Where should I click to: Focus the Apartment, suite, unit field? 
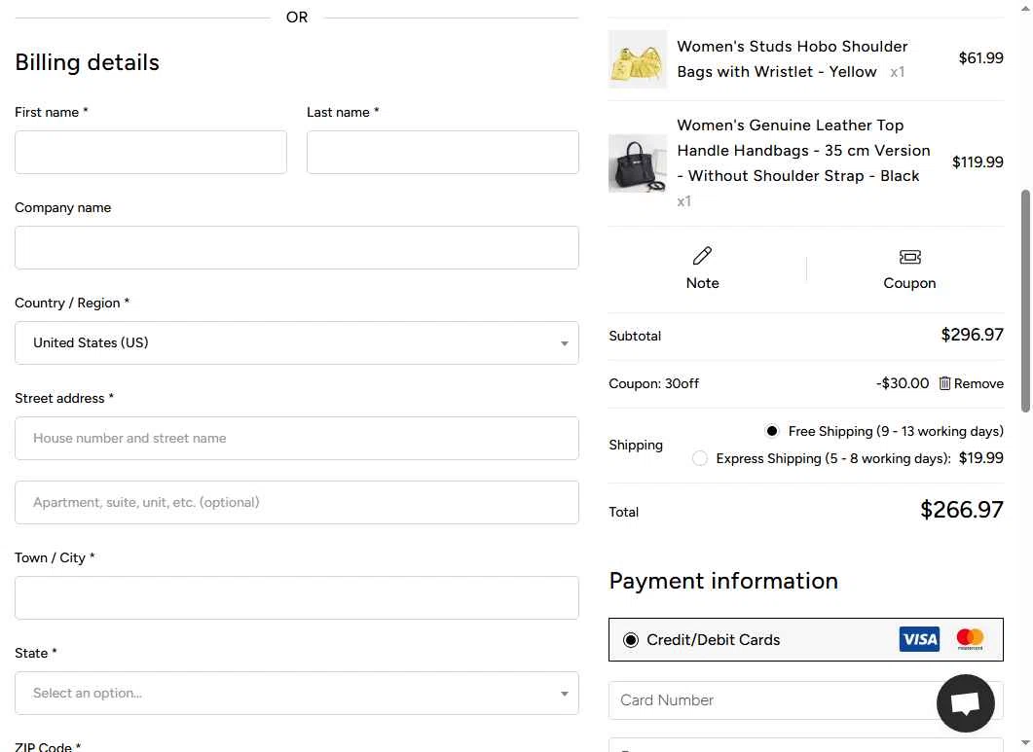(x=296, y=502)
